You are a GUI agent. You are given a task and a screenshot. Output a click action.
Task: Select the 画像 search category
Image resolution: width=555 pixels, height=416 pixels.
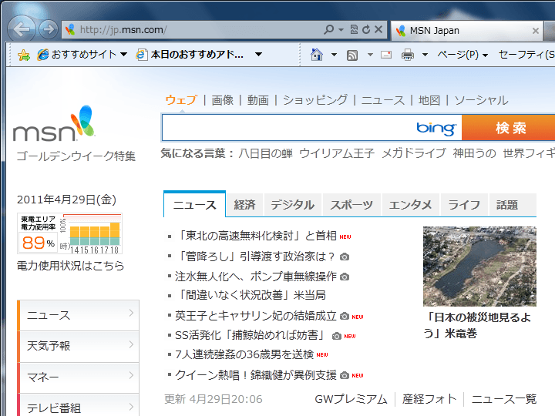tap(222, 100)
